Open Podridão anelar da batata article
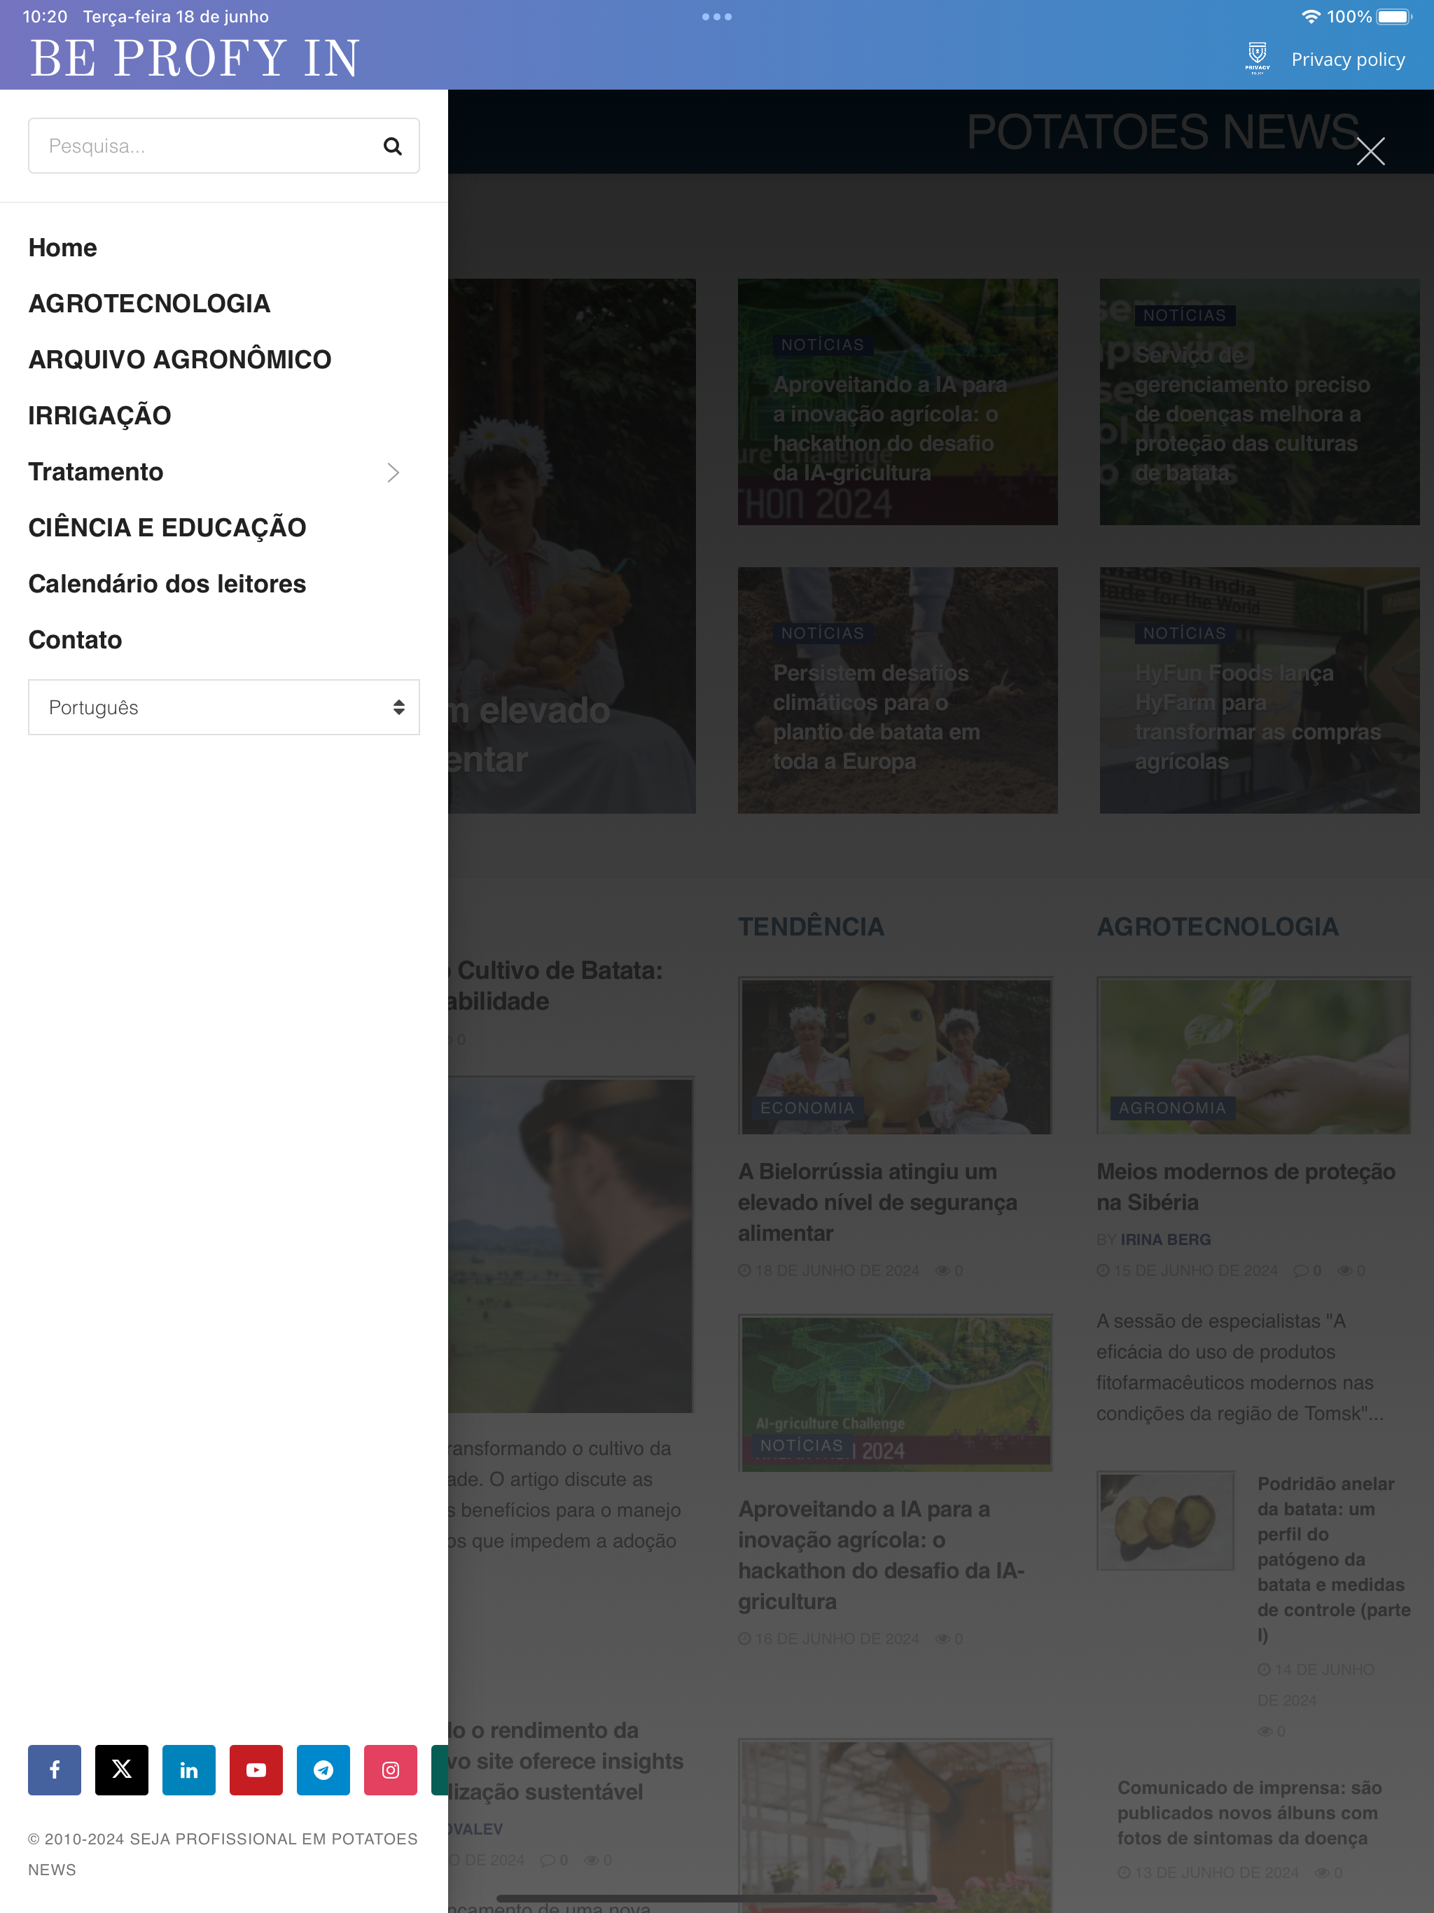The image size is (1434, 1913). (x=1334, y=1559)
